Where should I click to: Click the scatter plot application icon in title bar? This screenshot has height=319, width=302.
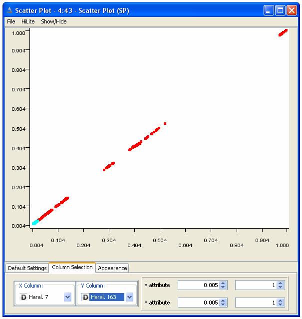[x=9, y=10]
